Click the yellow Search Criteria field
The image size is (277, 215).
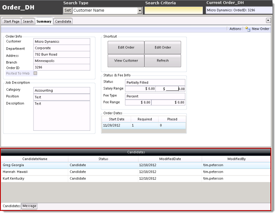point(174,11)
